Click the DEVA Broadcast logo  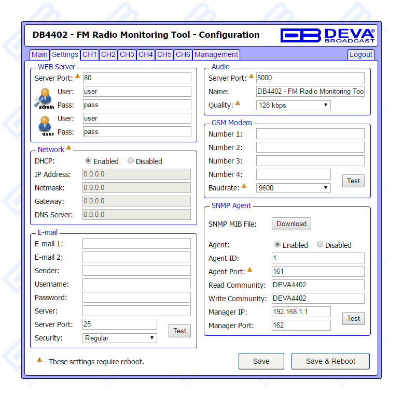[327, 35]
